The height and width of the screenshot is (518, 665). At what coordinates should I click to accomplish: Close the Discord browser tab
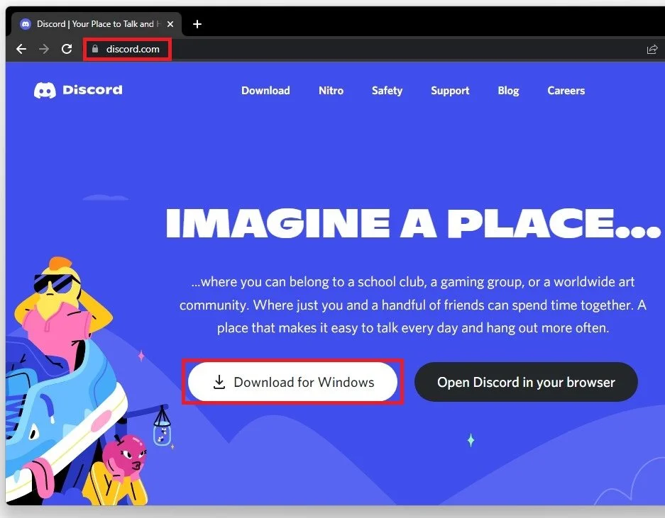point(170,24)
